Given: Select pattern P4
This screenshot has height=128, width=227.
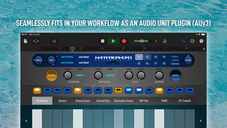Looking at the screenshot, I should click(164, 57).
